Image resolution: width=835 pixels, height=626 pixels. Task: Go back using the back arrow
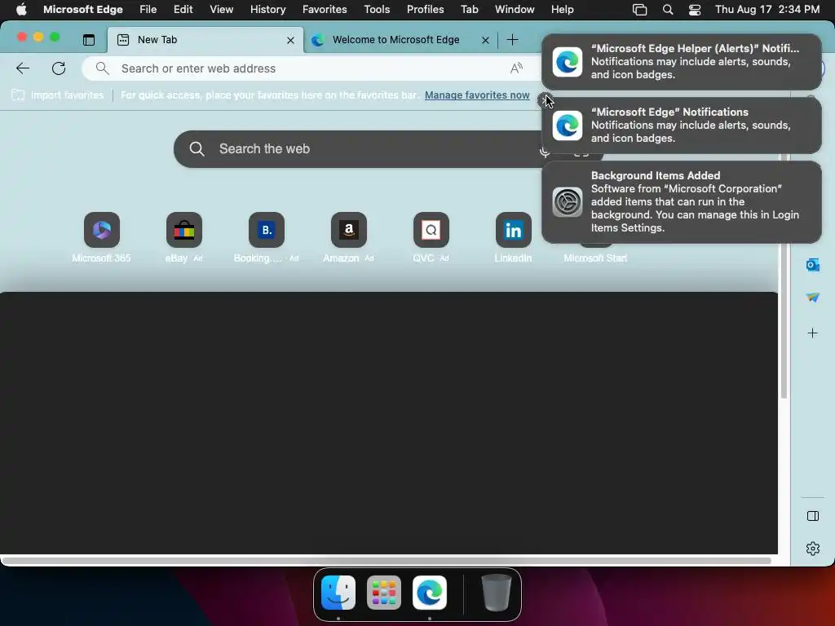point(23,68)
